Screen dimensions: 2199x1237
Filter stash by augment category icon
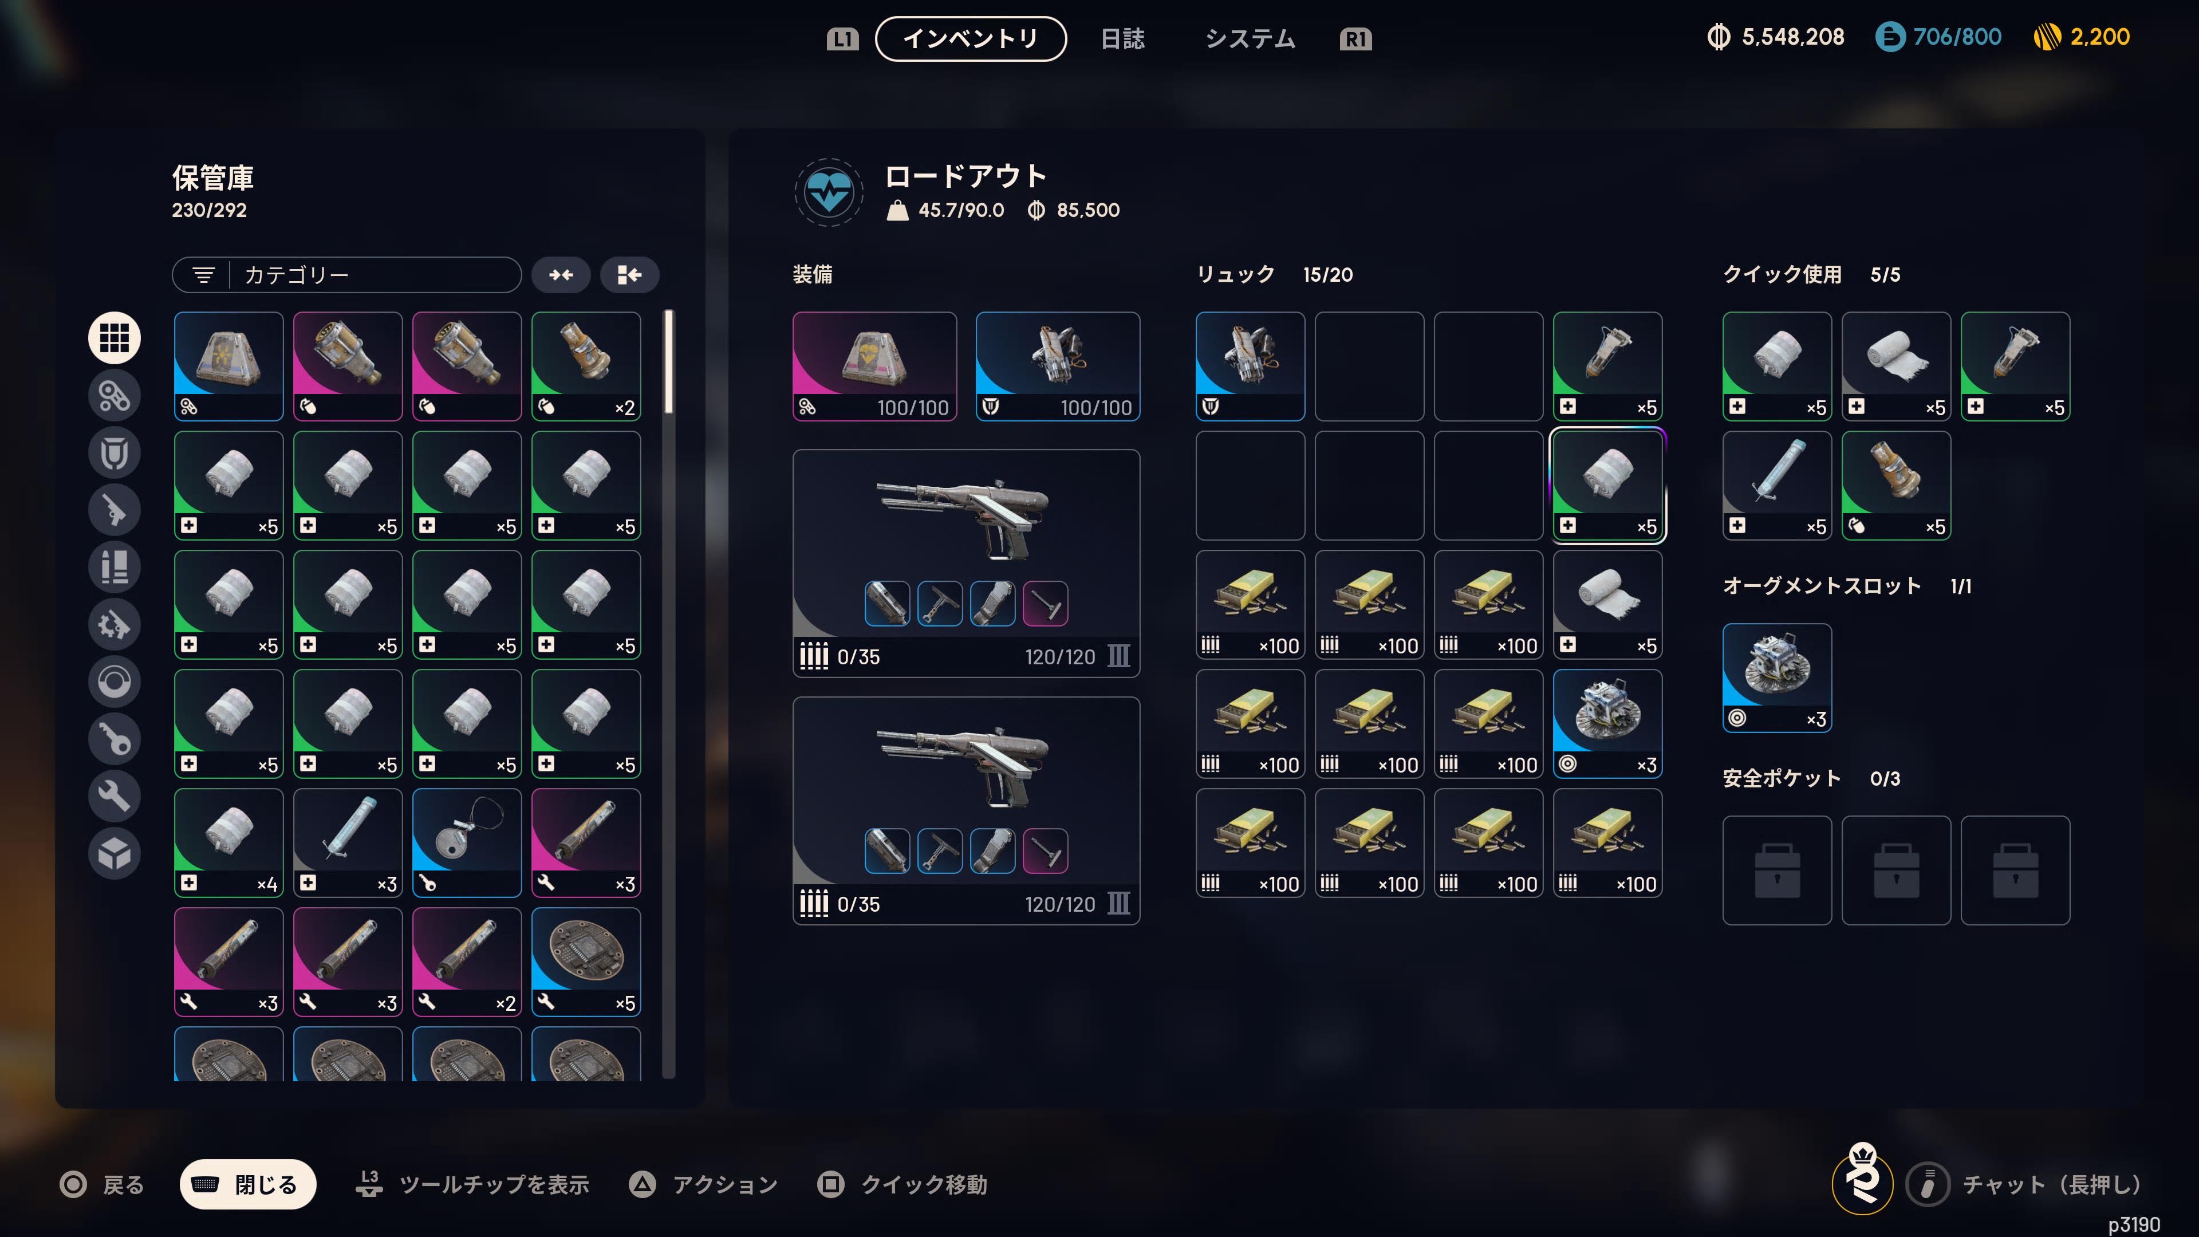pos(115,395)
